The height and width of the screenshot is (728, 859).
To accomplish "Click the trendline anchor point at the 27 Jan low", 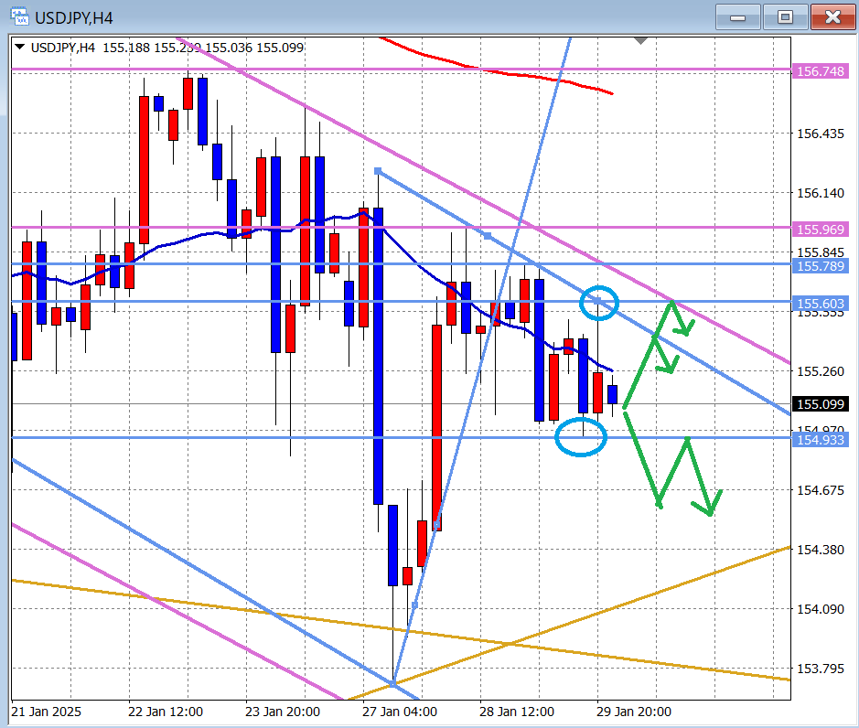I will pos(393,683).
